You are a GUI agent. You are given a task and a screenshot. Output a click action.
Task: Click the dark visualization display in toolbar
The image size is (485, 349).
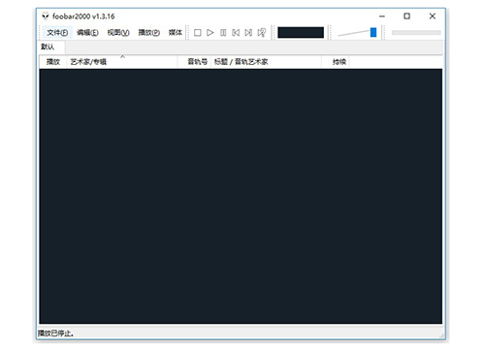pyautogui.click(x=301, y=33)
